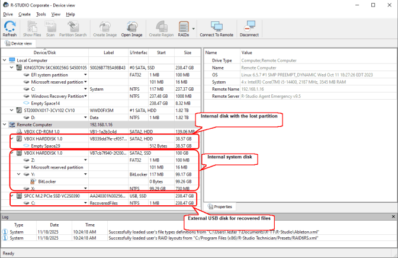Click the Create Region toolbar icon

point(161,28)
